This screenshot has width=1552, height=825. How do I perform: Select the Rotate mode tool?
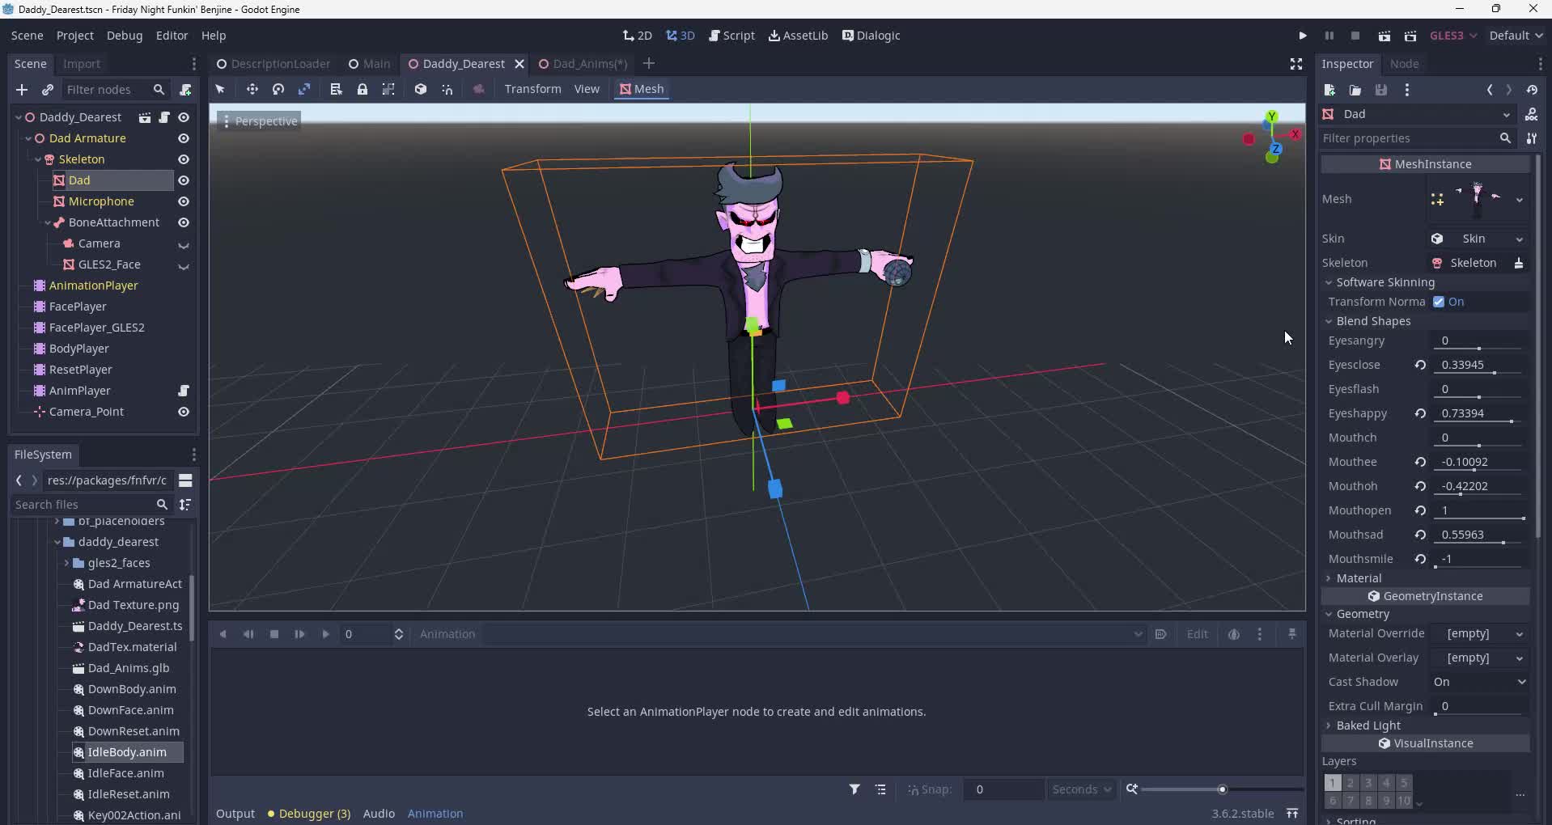[278, 89]
